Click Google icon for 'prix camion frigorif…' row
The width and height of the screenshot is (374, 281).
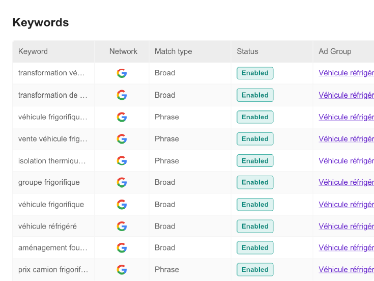(122, 269)
